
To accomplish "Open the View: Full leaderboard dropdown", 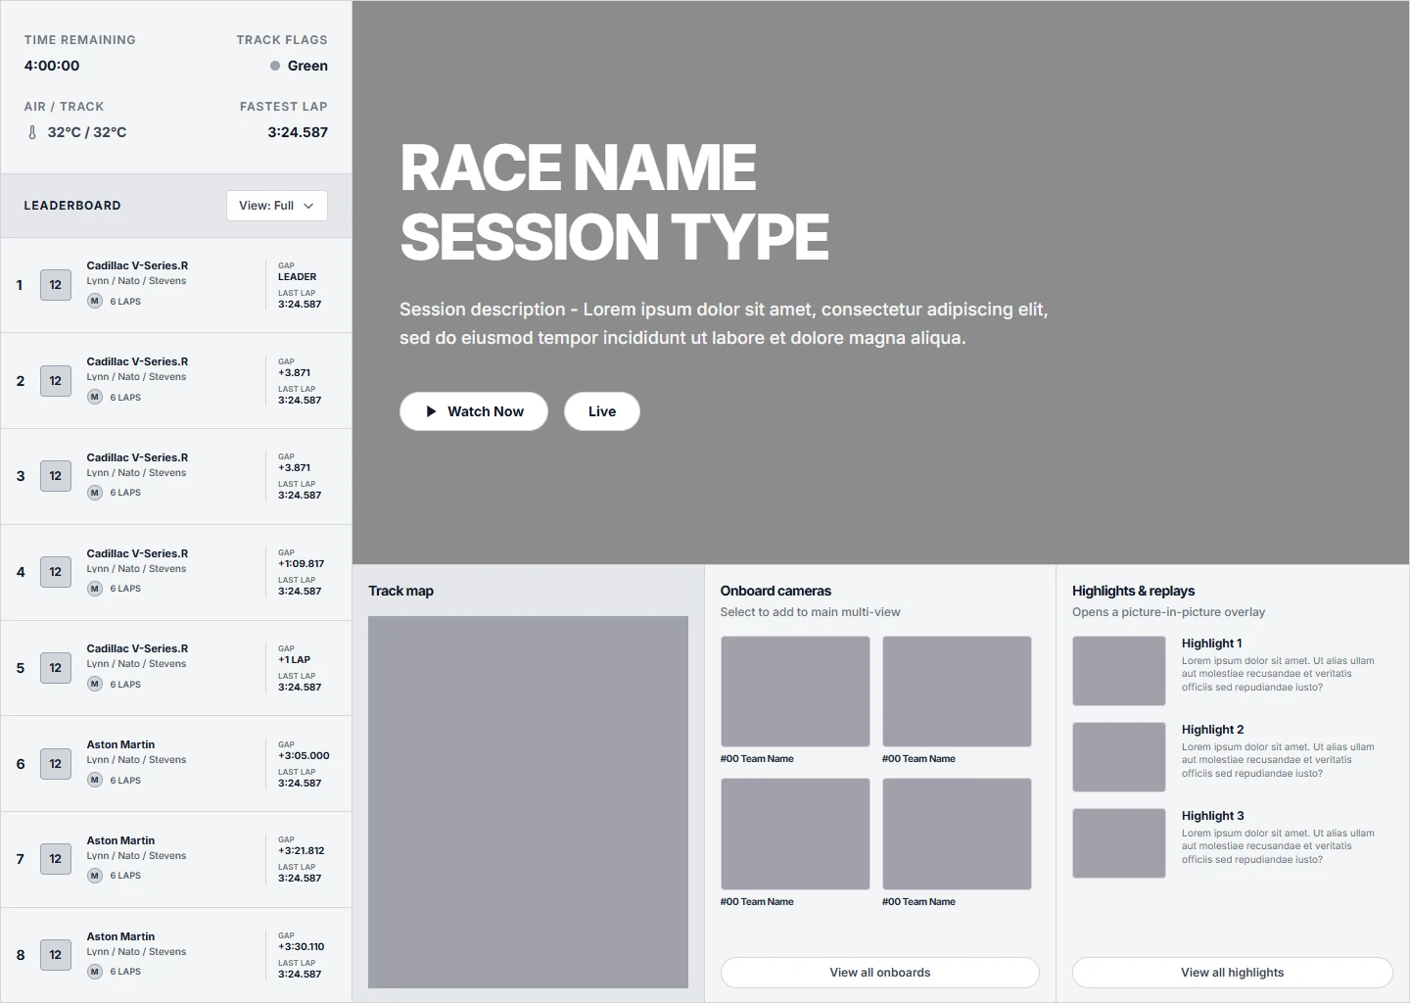I will [276, 206].
